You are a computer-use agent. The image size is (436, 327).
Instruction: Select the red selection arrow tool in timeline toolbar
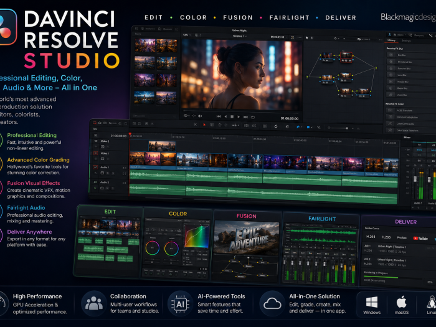tap(204, 125)
